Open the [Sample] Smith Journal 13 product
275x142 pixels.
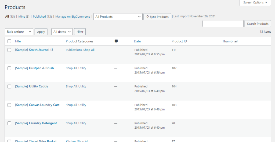(x=34, y=50)
